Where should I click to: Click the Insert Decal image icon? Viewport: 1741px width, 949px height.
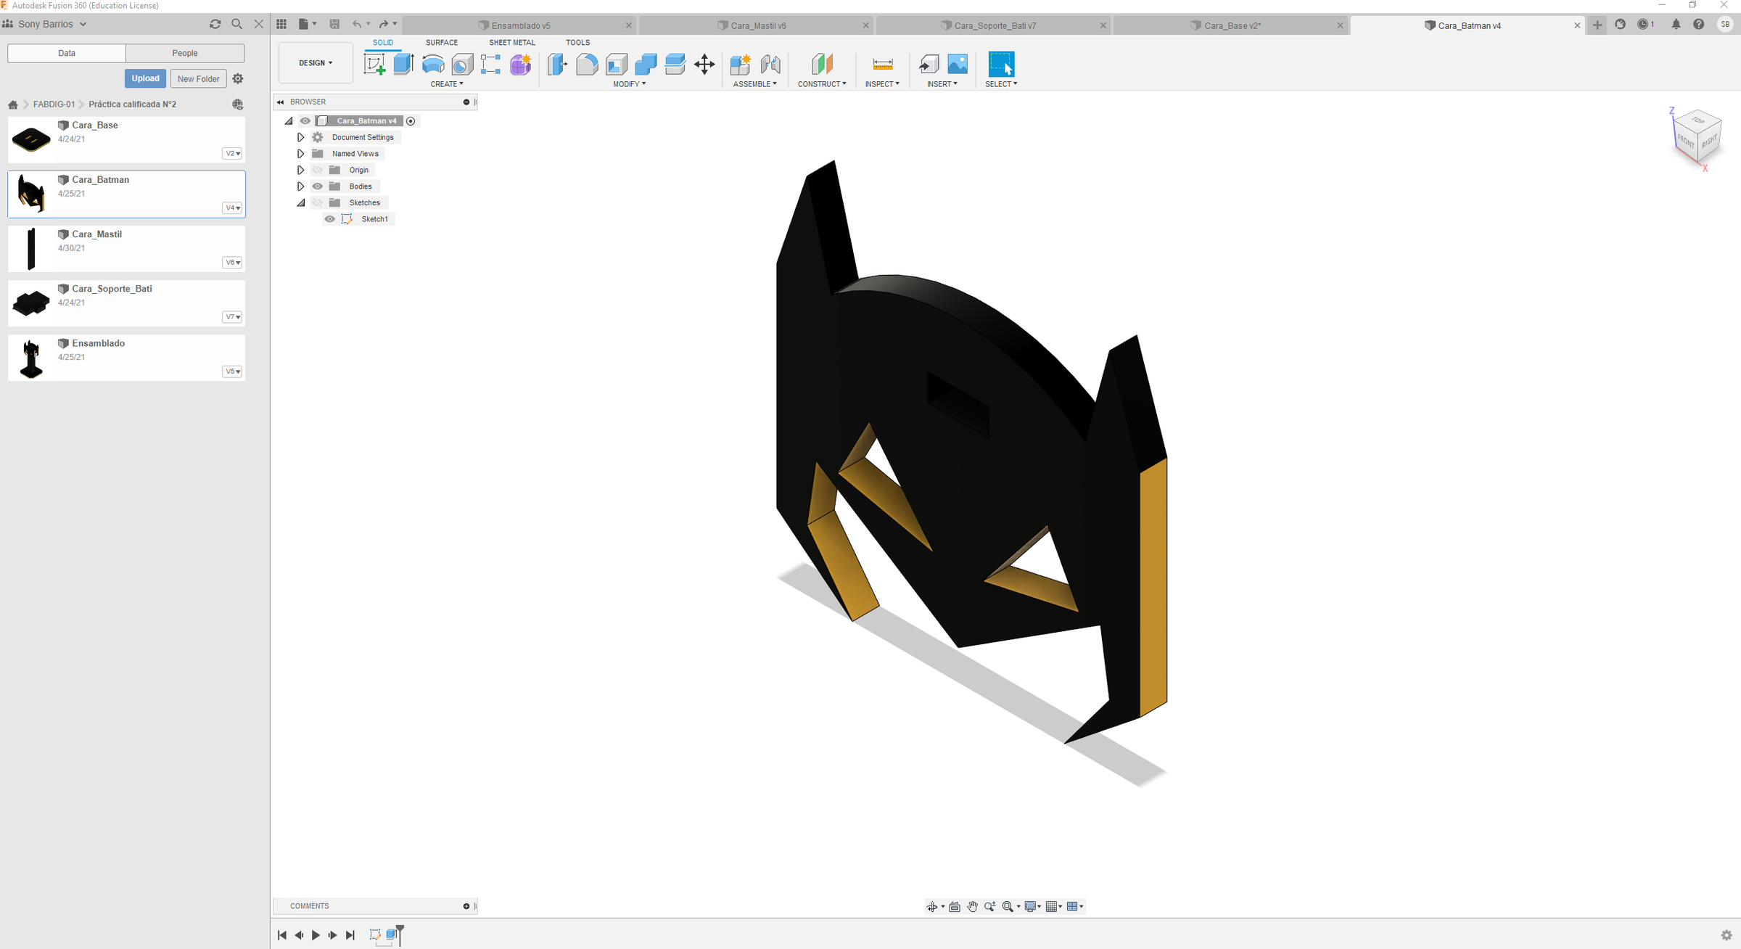click(958, 65)
